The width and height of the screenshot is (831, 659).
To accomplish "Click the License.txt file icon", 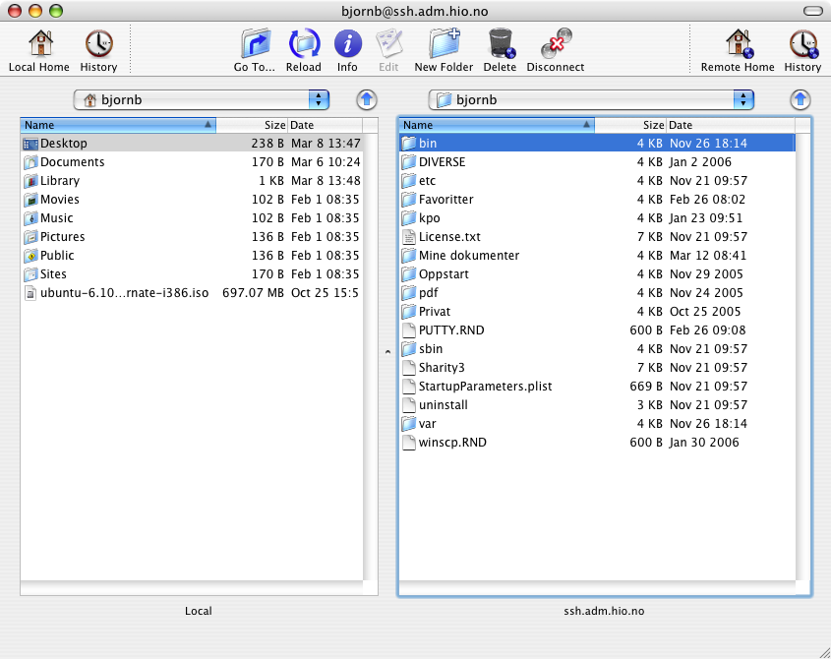I will (x=408, y=236).
